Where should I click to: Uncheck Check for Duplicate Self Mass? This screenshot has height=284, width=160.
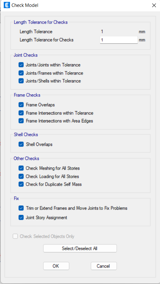coord(21,184)
